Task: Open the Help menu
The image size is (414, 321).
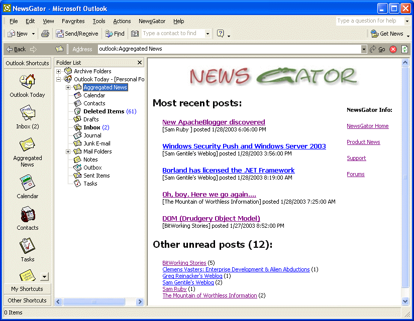Action: point(178,21)
